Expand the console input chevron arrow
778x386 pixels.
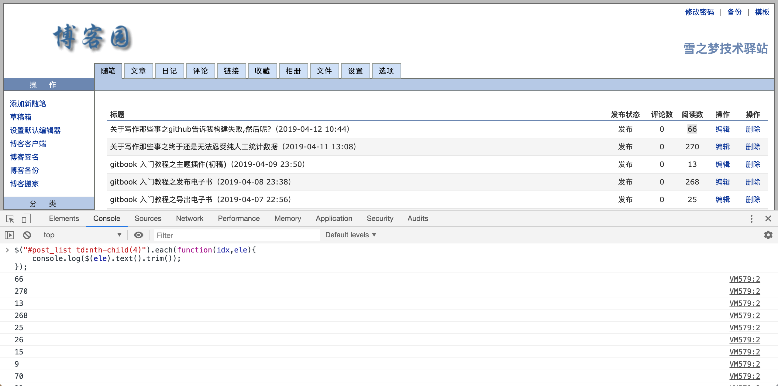[7, 250]
